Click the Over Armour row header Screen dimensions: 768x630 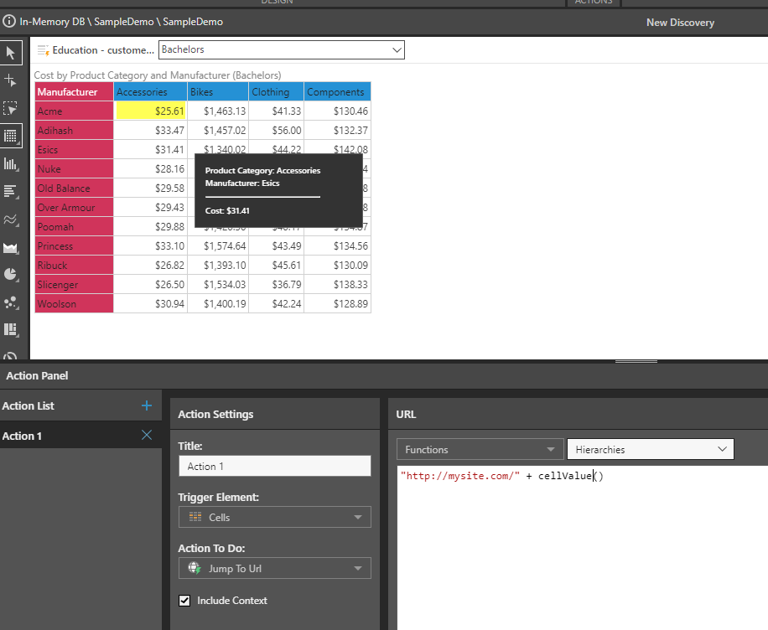click(x=74, y=208)
